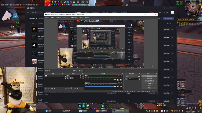This screenshot has height=113, width=202.
Task: Hide the image source via eye icon
Action: tap(81, 76)
